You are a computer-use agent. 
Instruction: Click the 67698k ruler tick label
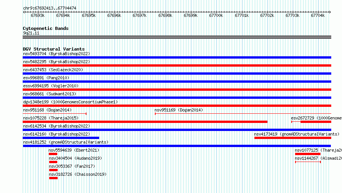pos(165,15)
